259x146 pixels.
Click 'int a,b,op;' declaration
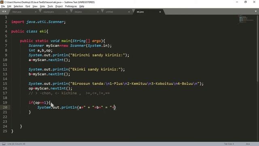click(x=40, y=50)
